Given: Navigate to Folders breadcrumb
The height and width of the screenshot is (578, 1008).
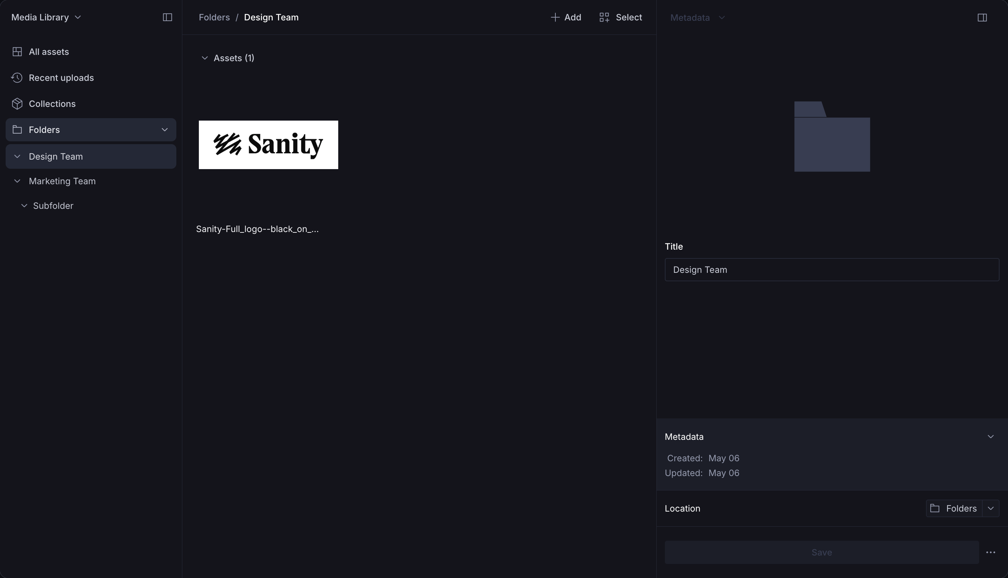Looking at the screenshot, I should [214, 18].
